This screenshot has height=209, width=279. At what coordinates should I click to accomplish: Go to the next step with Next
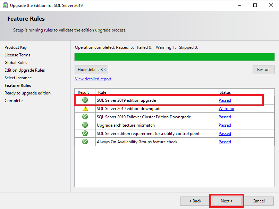tap(227, 201)
